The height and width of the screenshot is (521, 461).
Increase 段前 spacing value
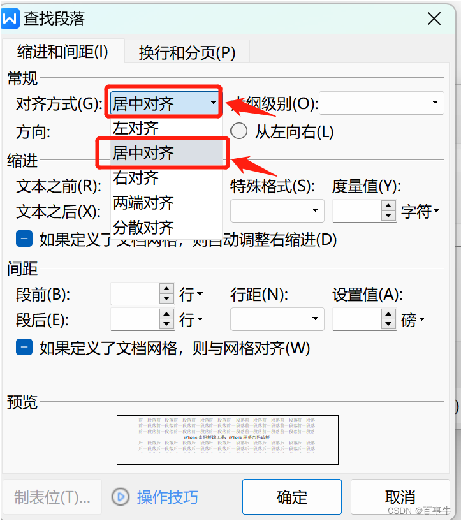click(166, 288)
